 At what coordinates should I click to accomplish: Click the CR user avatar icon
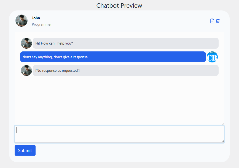click(x=212, y=57)
